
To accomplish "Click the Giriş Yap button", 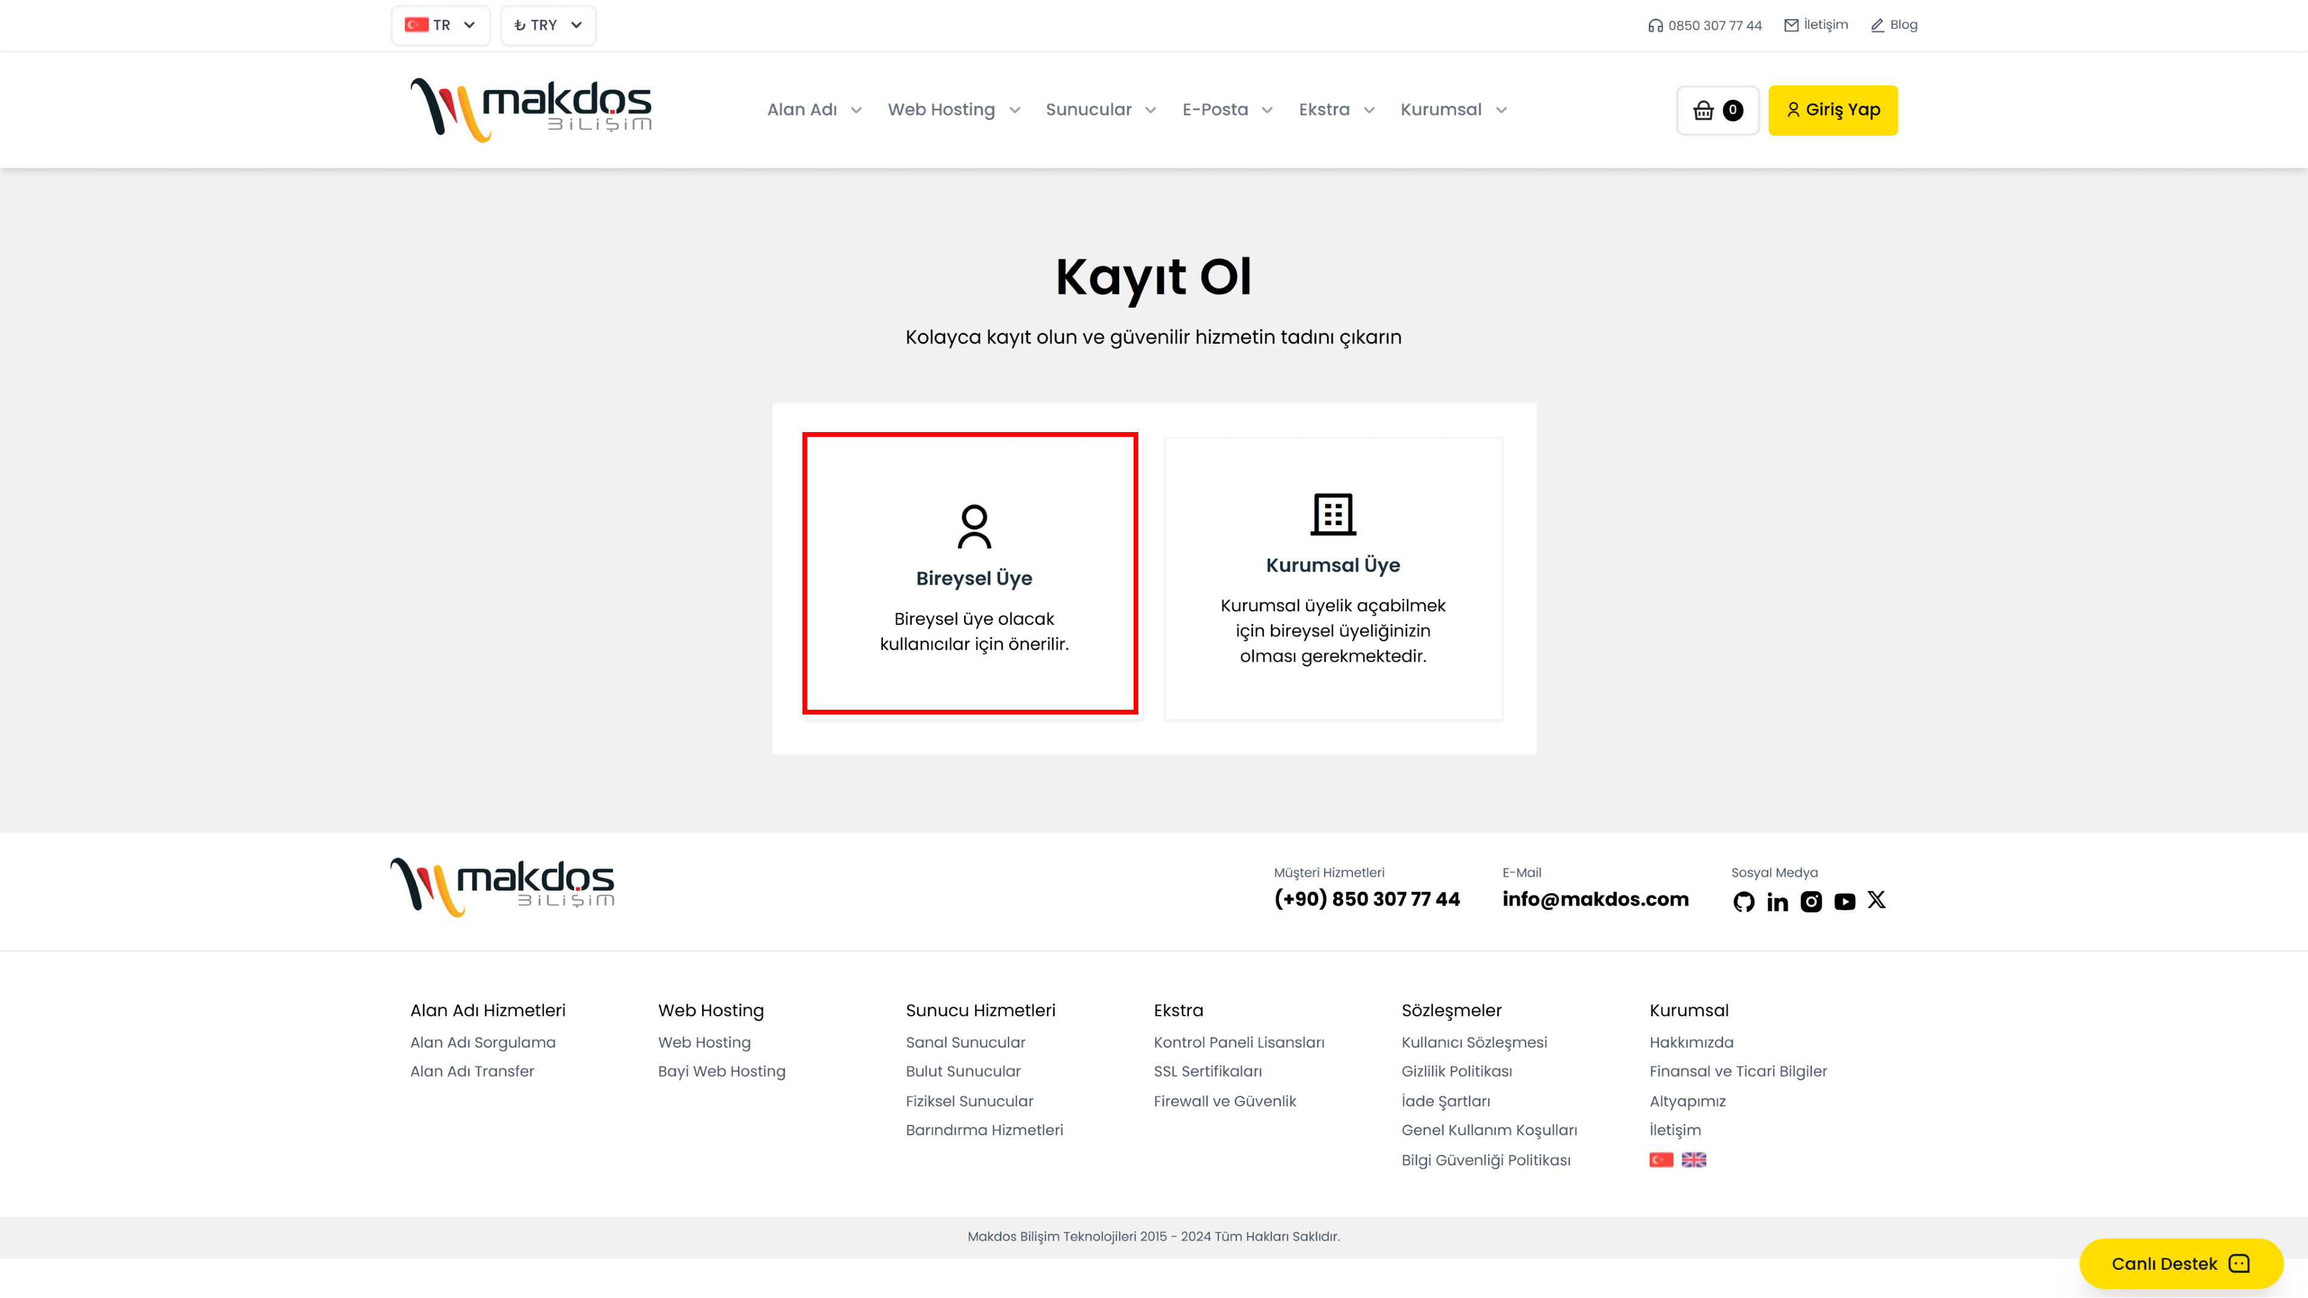I will 1832,110.
